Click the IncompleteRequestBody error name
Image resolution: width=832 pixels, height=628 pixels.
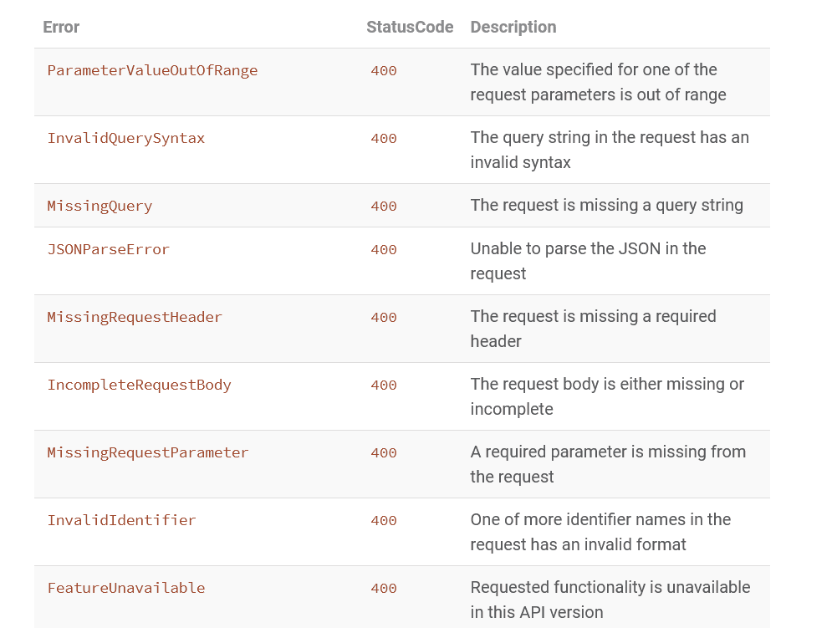click(x=139, y=385)
